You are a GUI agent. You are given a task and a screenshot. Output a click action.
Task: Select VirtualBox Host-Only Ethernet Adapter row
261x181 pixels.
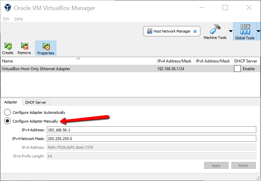(130, 69)
